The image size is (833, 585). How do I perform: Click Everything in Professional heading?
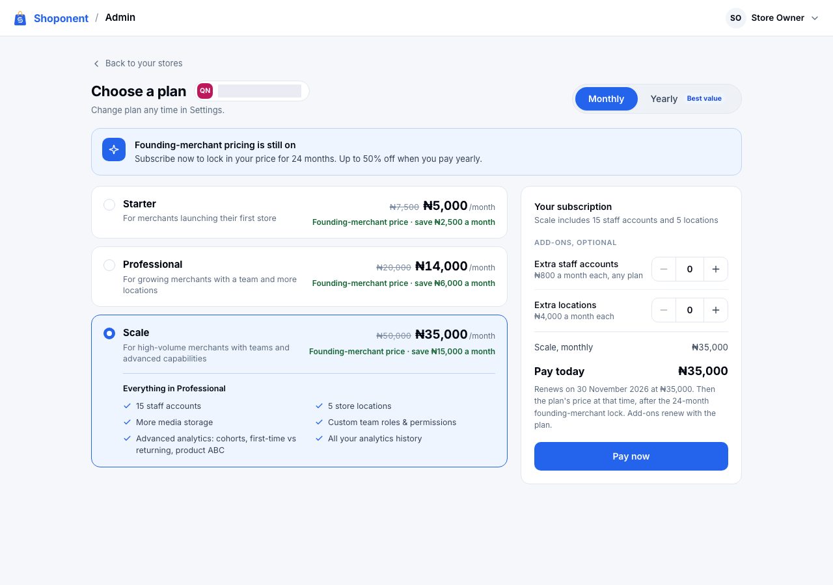pyautogui.click(x=174, y=389)
